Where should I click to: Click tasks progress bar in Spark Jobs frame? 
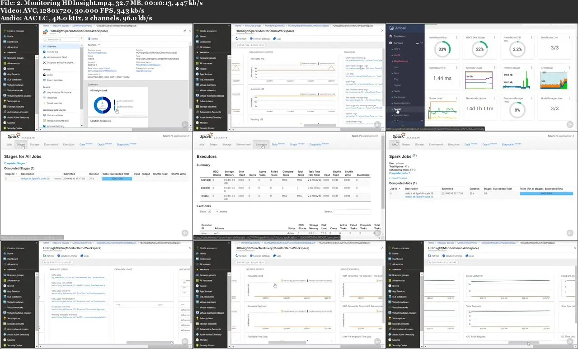pyautogui.click(x=546, y=193)
